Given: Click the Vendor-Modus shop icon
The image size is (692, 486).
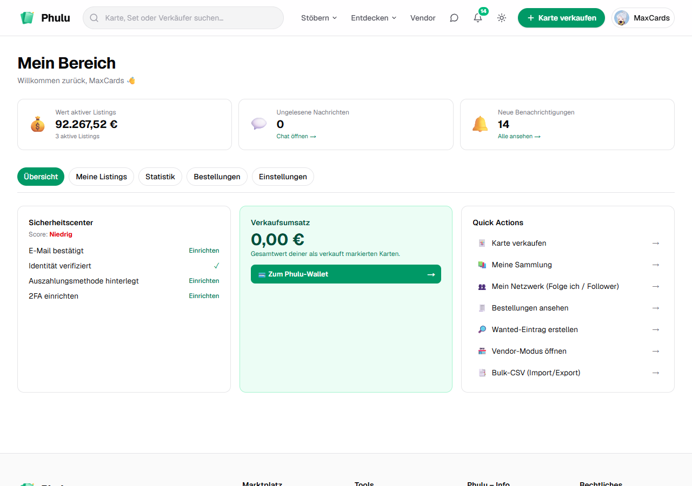Looking at the screenshot, I should [x=482, y=351].
